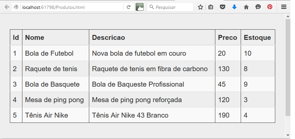Click the red Pinterest icon
Image resolution: width=295 pixels, height=139 pixels.
270,7
